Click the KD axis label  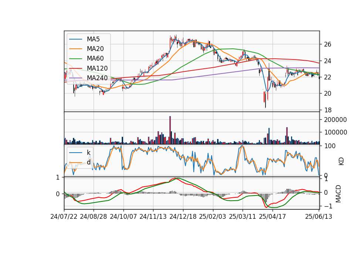[341, 161]
